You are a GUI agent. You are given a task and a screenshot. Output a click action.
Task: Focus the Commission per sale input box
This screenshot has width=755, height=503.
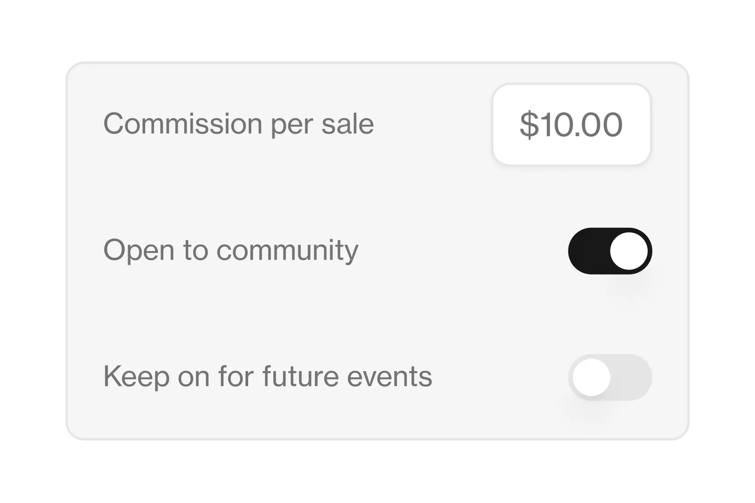coord(571,125)
